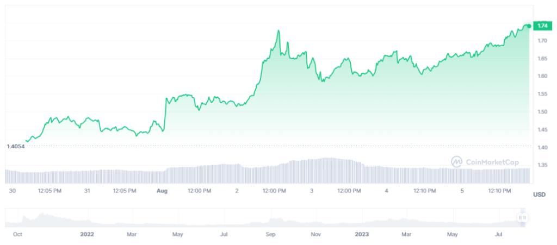
Task: Jump to 2022 in the navigator timeline
Action: pos(87,235)
